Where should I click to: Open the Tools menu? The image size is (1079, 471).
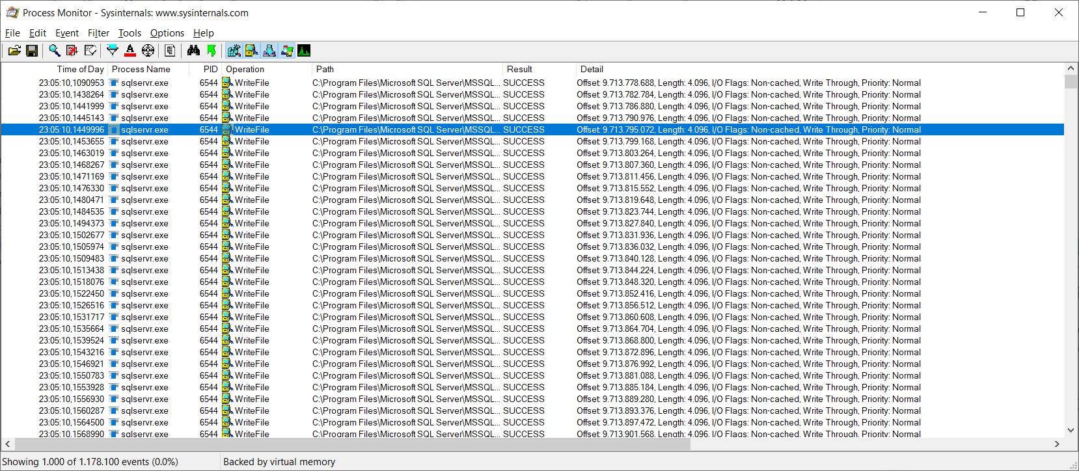click(x=130, y=33)
